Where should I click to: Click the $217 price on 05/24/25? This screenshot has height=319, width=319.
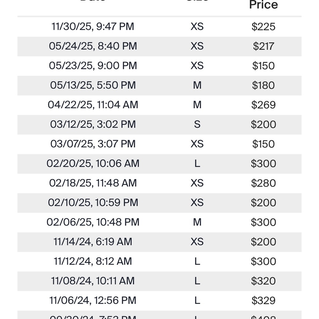coord(263,46)
